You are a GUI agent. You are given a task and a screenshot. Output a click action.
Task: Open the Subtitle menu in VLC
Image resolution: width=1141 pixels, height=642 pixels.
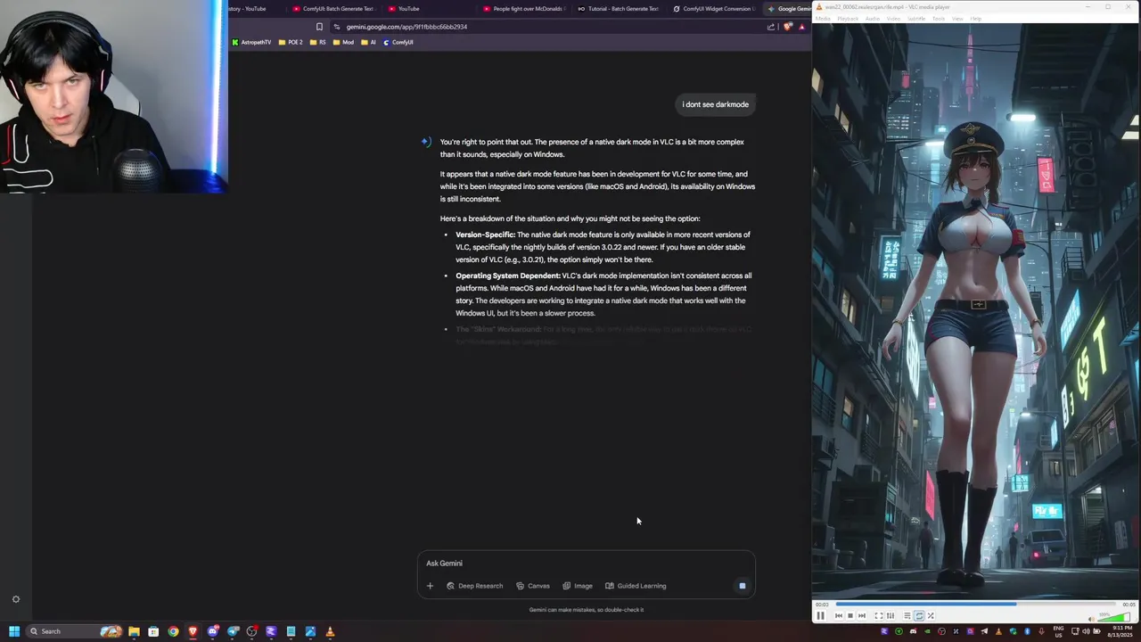pyautogui.click(x=916, y=19)
